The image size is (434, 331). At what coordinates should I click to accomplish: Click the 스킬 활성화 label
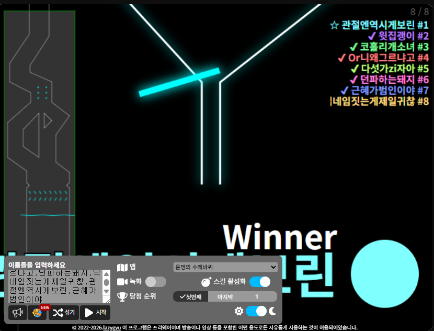230,282
